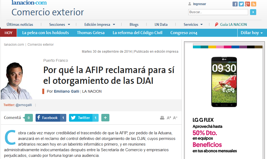
Task: Go to Últimas noticias menu item
Action: pyautogui.click(x=20, y=24)
